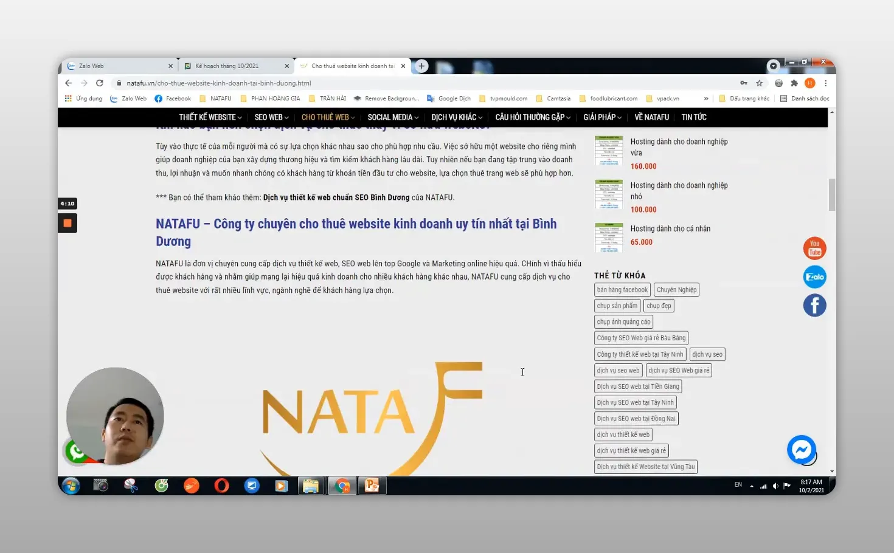Open Dấu trang khác bookmarks folder
This screenshot has width=894, height=553.
point(744,98)
